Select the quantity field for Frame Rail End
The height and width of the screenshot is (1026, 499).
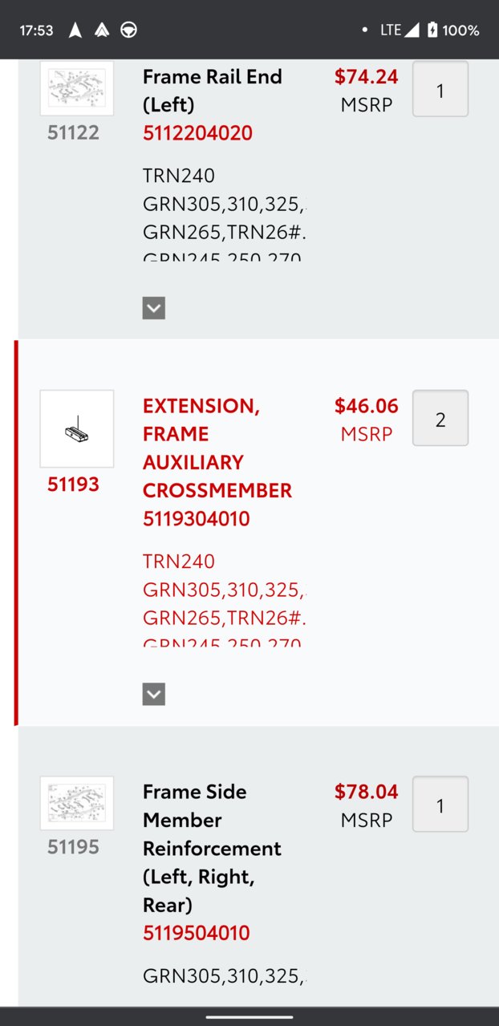440,89
